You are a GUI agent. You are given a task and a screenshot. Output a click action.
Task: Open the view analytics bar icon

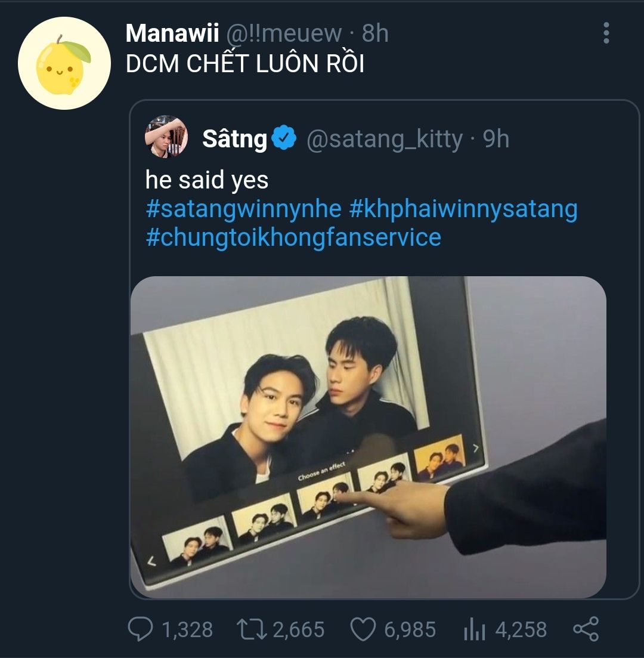click(474, 630)
